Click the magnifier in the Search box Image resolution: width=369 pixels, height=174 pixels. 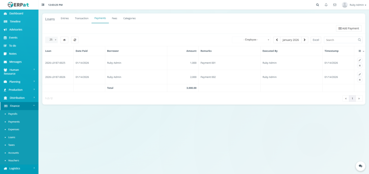359,40
